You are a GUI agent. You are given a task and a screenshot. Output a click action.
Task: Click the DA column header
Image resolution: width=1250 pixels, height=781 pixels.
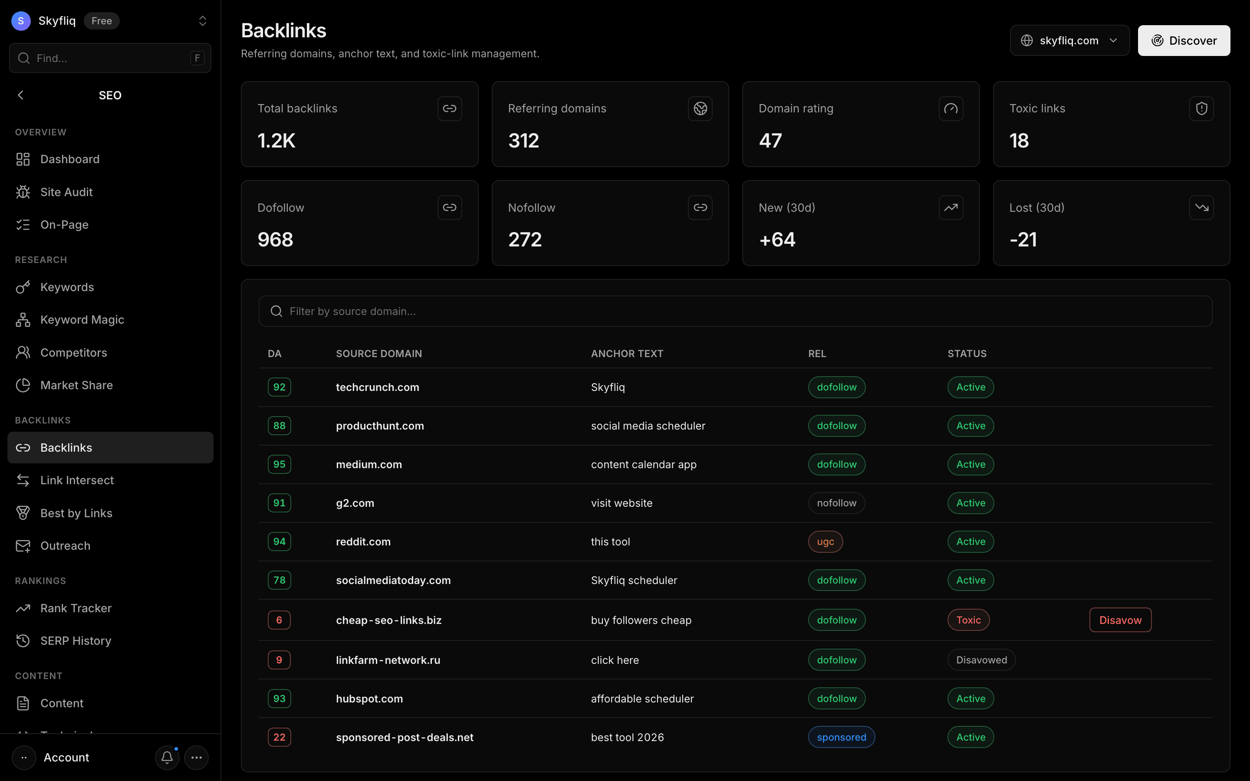(x=274, y=354)
